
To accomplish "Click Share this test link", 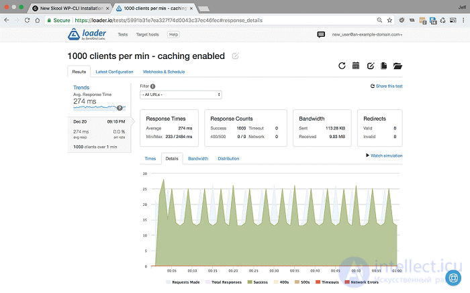I will point(387,86).
